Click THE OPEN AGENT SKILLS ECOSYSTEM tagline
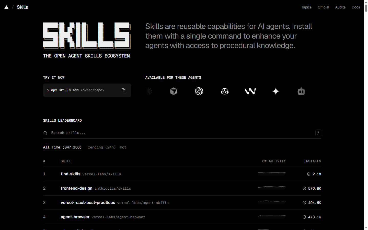368x230 pixels. [x=86, y=56]
